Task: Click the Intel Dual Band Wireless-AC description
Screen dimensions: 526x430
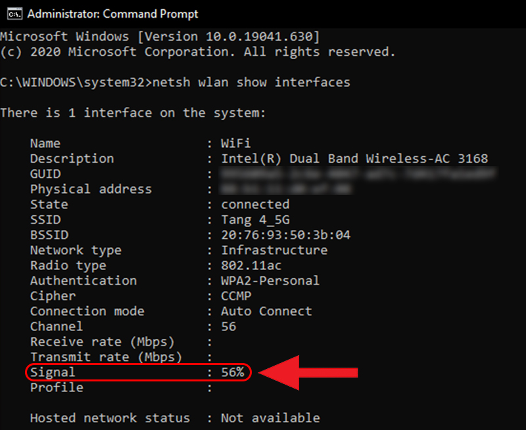Action: [354, 159]
